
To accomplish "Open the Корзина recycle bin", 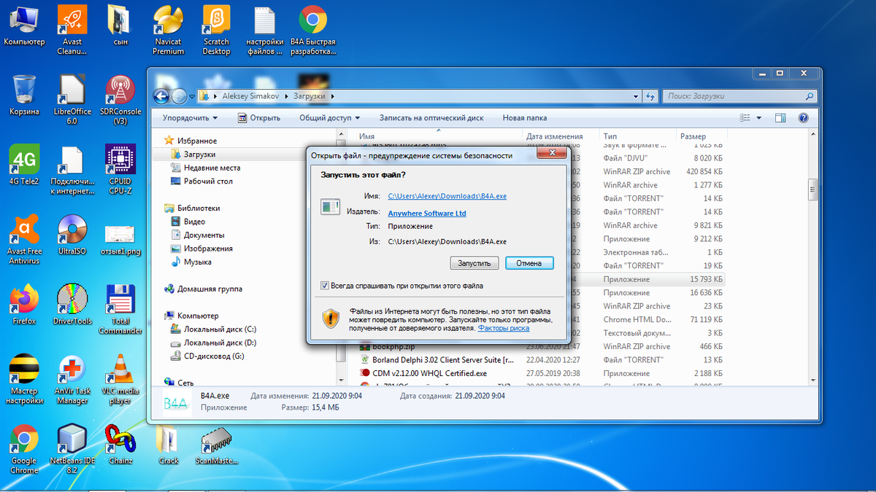I will (x=24, y=95).
